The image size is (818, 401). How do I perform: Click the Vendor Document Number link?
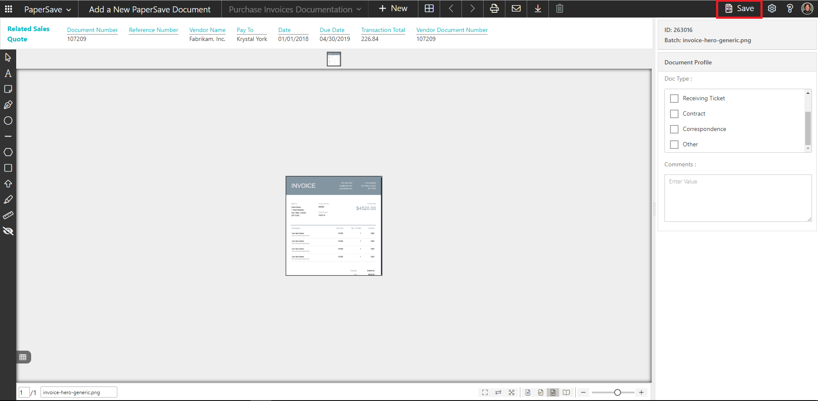tap(452, 30)
